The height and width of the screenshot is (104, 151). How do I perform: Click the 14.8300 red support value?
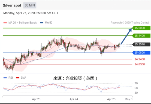point(140,64)
